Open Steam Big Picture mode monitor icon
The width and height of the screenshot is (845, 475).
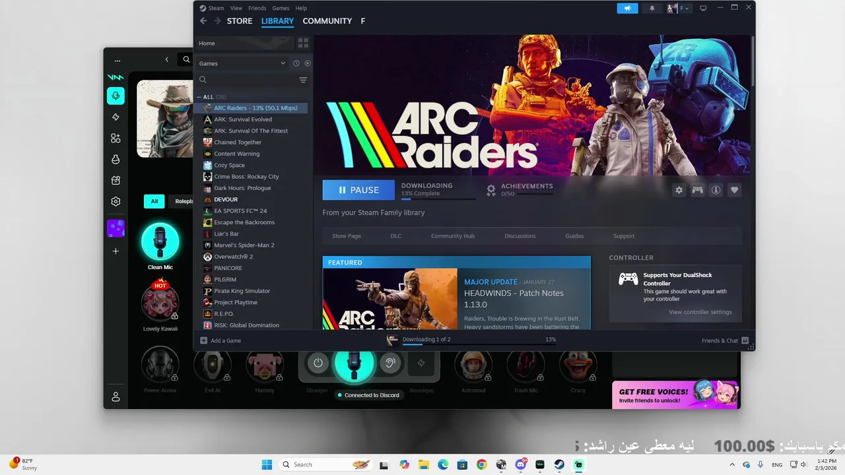pyautogui.click(x=703, y=8)
